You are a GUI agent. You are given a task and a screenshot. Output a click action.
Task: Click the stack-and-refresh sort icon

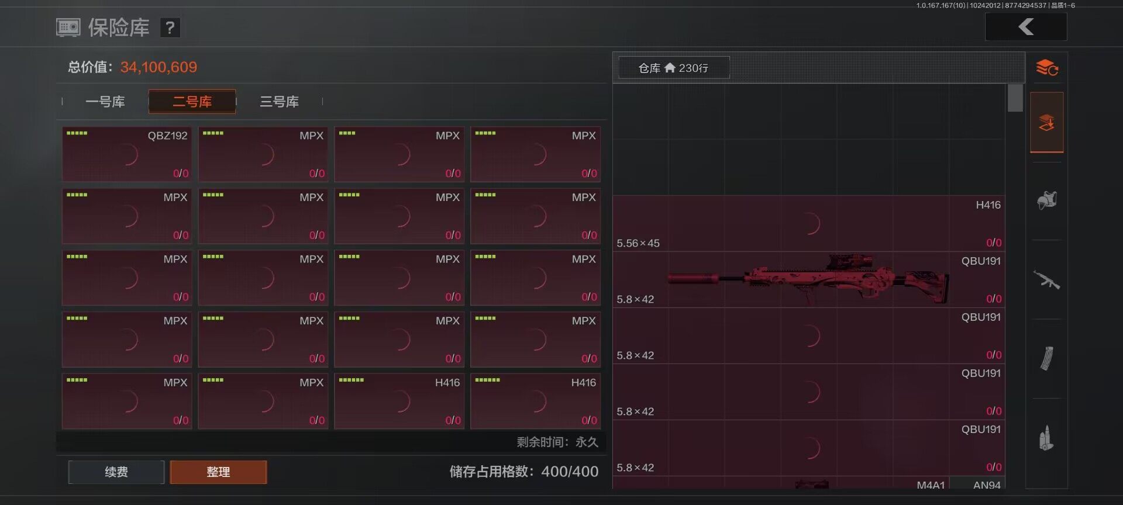point(1047,68)
